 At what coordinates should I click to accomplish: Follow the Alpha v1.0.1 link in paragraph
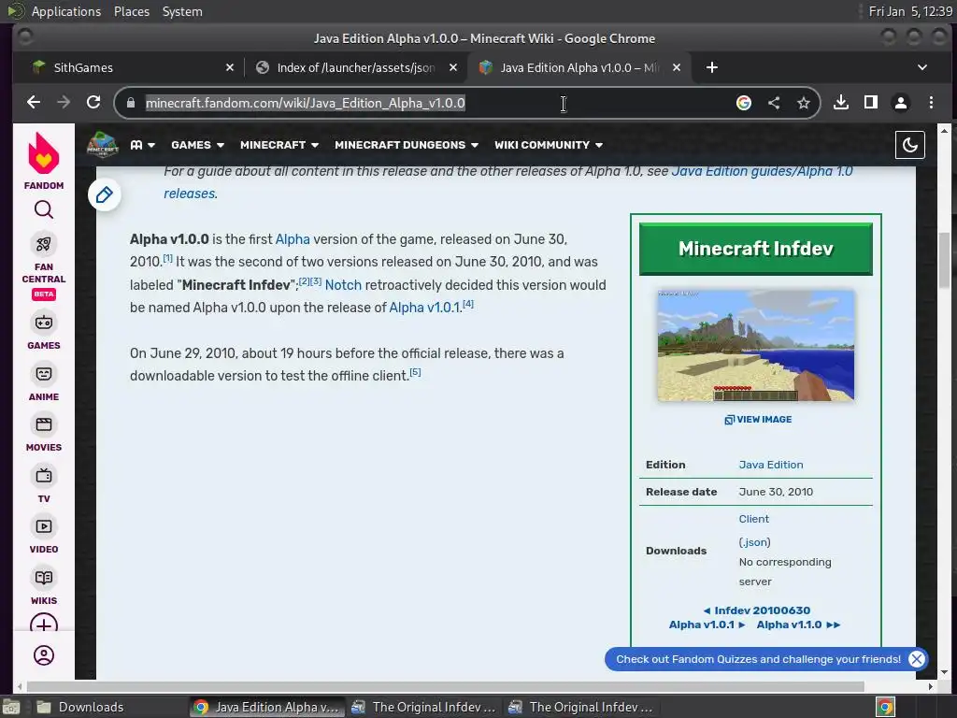click(425, 308)
